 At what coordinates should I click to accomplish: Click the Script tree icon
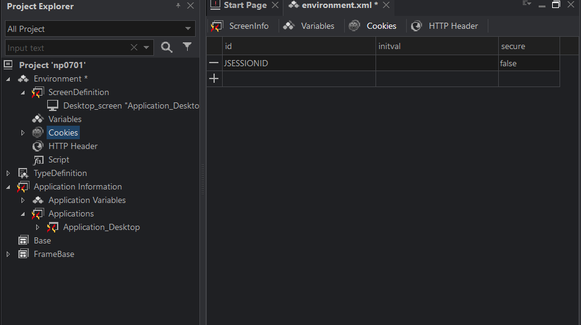click(x=38, y=160)
